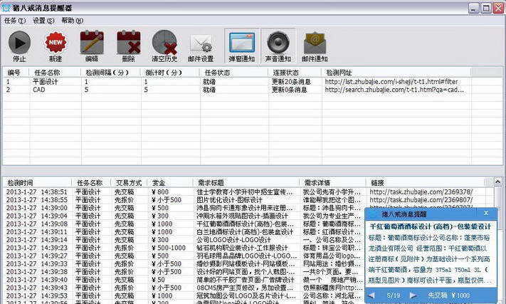Click 更新0条消息 status cell
Screen dimensions: 506x304
289,90
